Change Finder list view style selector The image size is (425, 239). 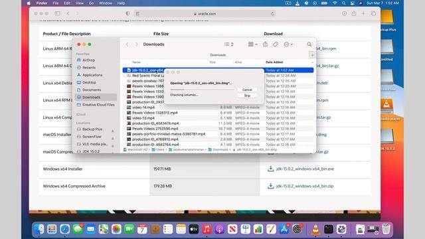tap(228, 44)
